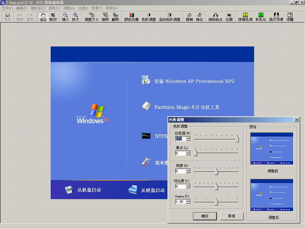Select the Crop (裁切) tool
Viewport: 305px width, 229px height.
coord(53,17)
